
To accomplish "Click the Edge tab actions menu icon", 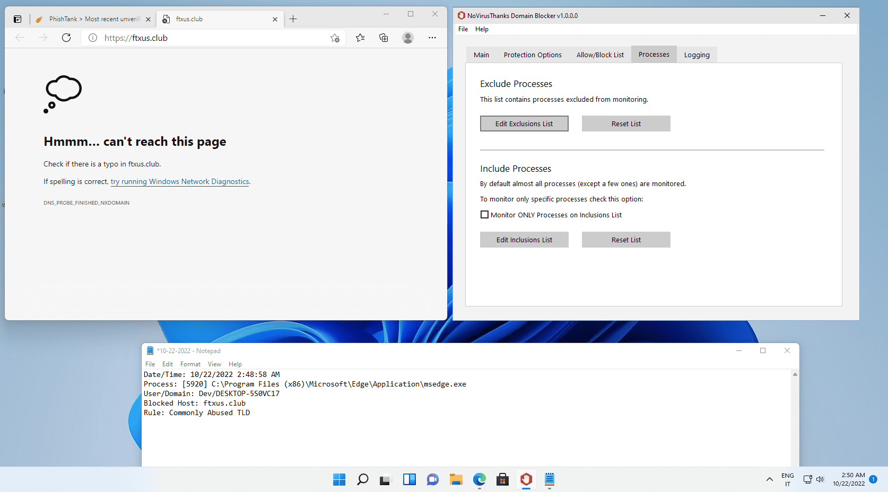I will pyautogui.click(x=18, y=19).
